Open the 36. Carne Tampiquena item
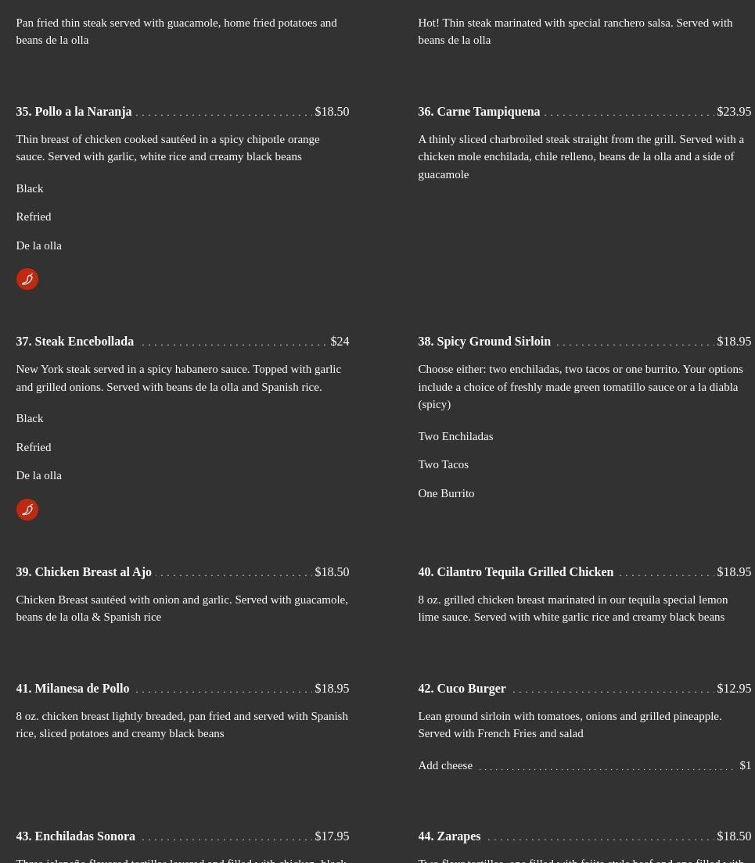The image size is (755, 863). pos(479,112)
